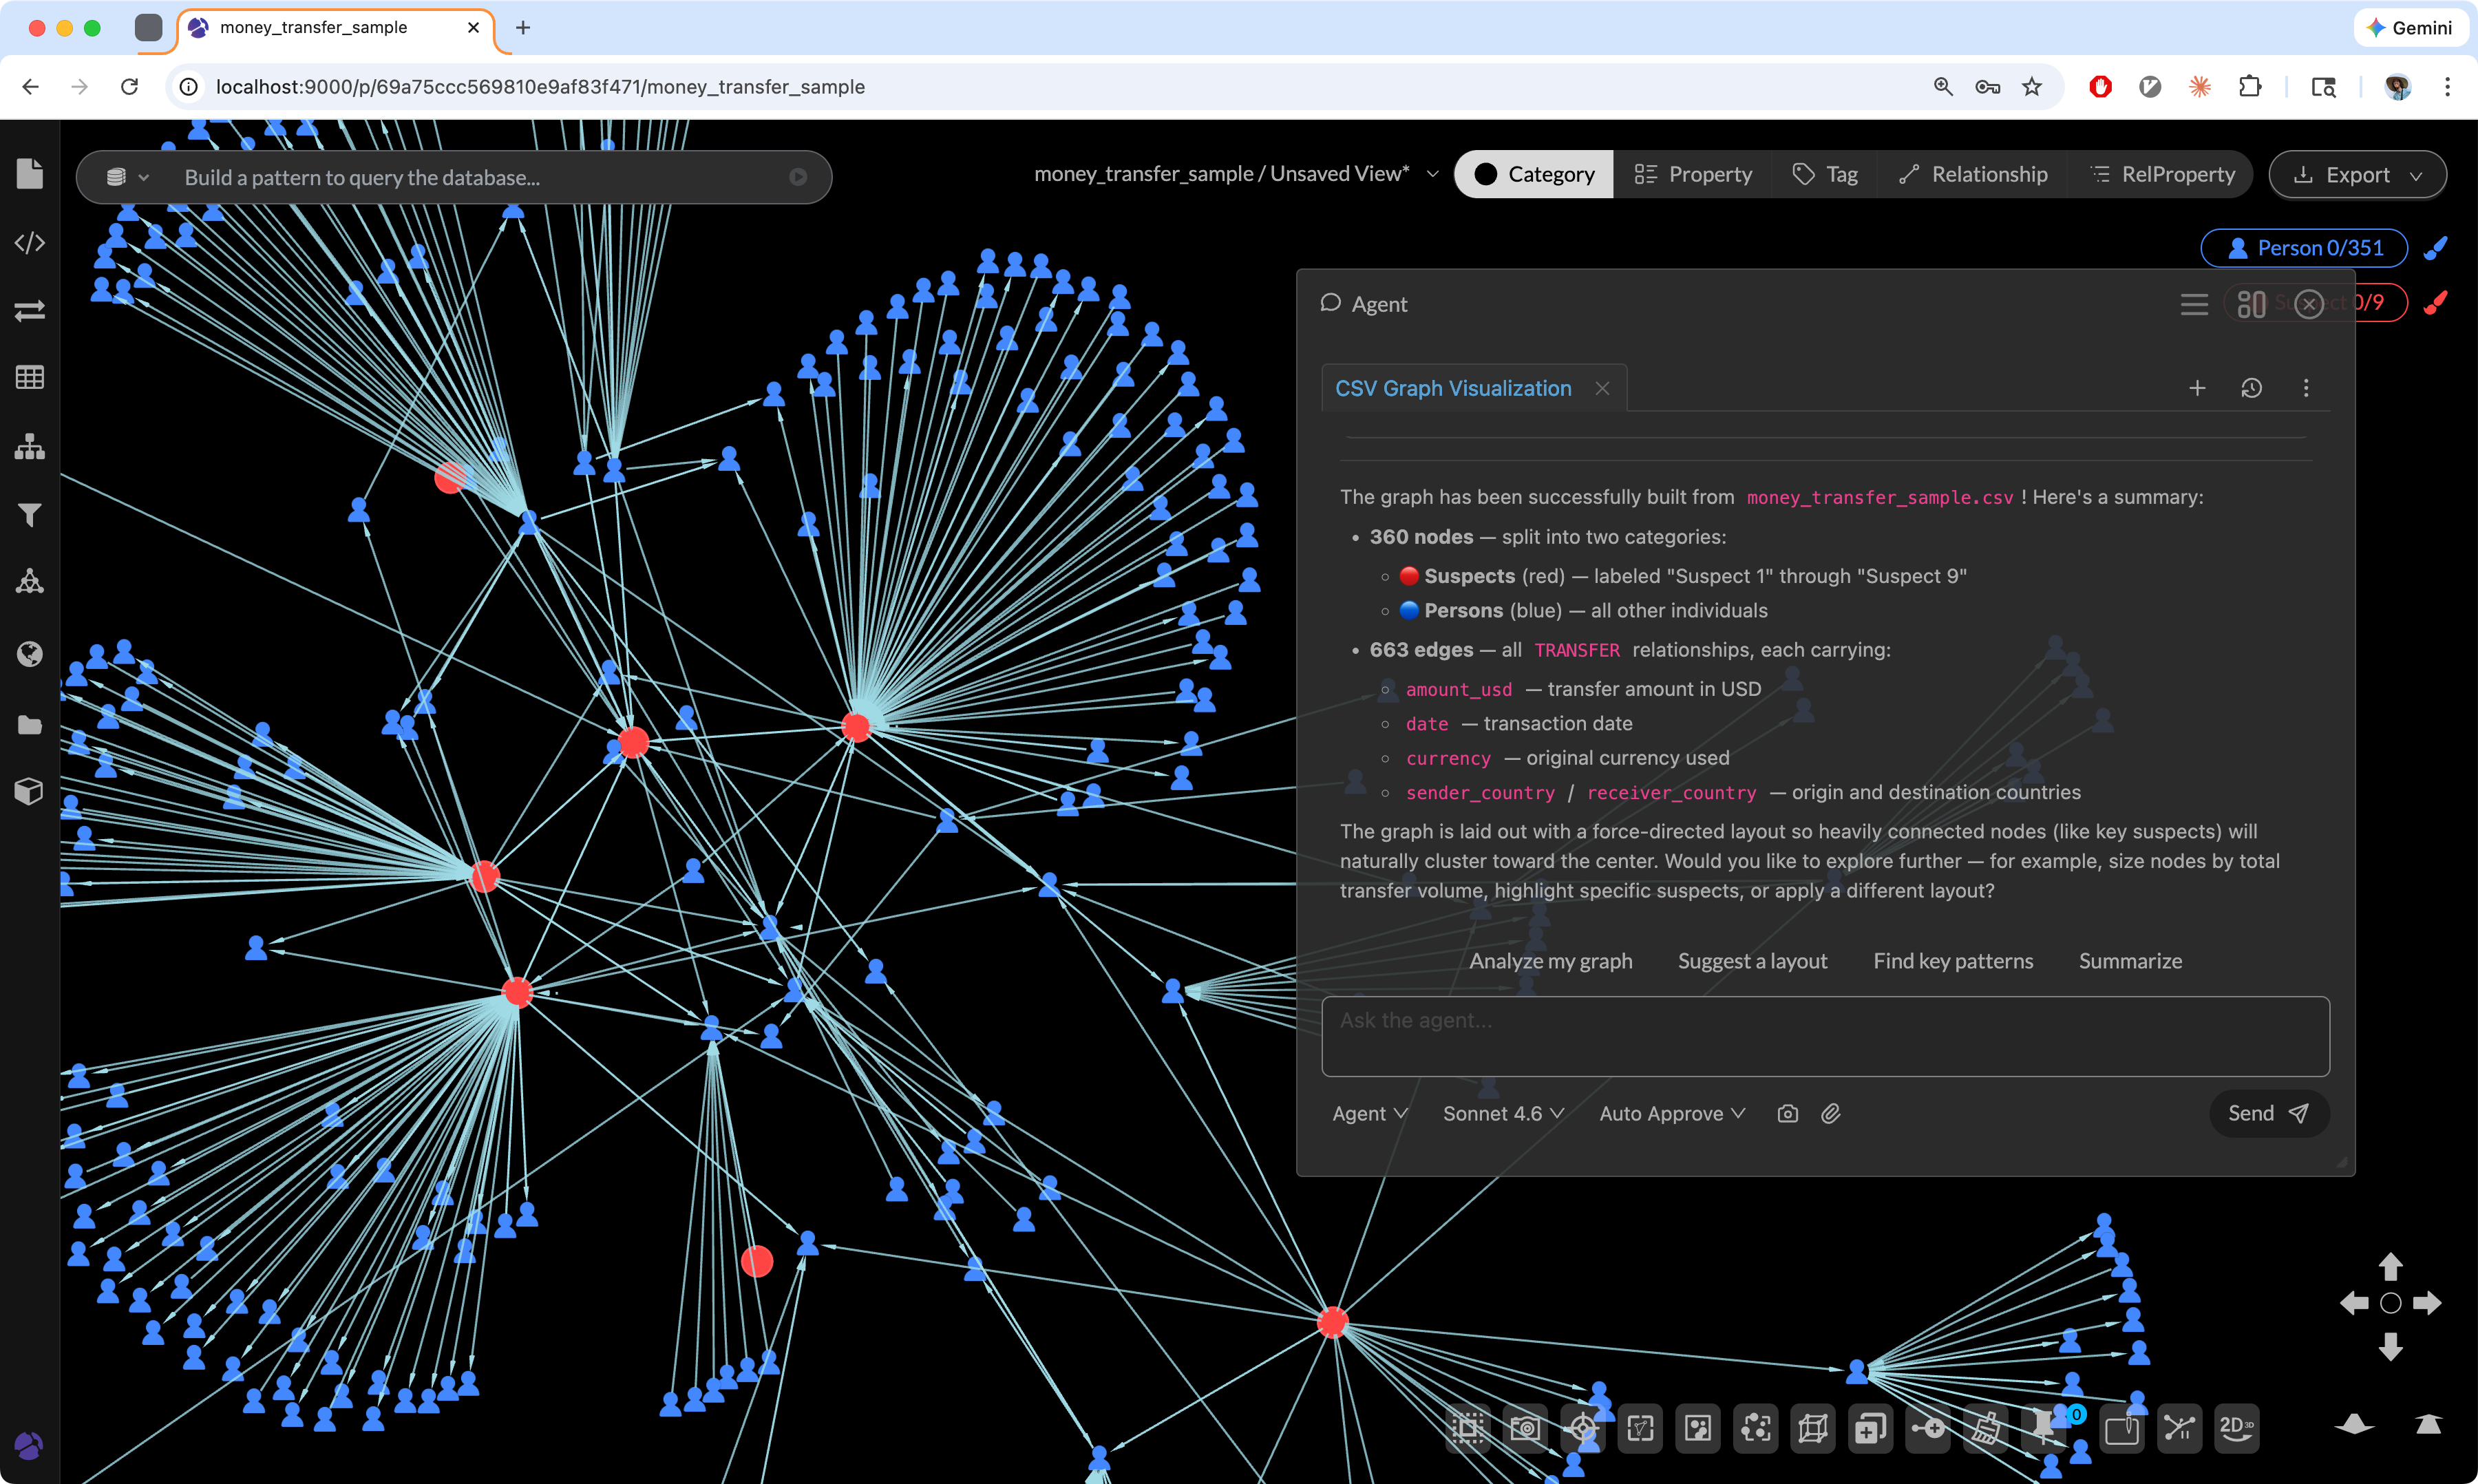Activate the marquee box selection tool

pyautogui.click(x=1468, y=1428)
